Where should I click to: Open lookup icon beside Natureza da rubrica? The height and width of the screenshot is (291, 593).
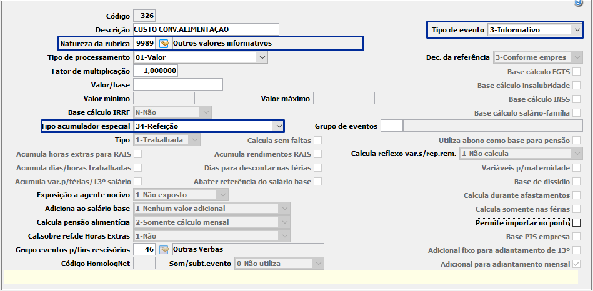(163, 44)
